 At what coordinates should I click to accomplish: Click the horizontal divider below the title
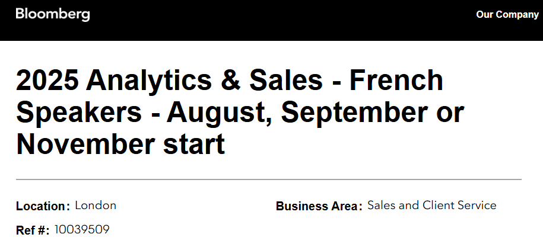coord(269,179)
